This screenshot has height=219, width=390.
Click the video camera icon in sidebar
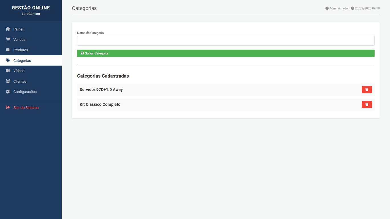click(x=8, y=71)
